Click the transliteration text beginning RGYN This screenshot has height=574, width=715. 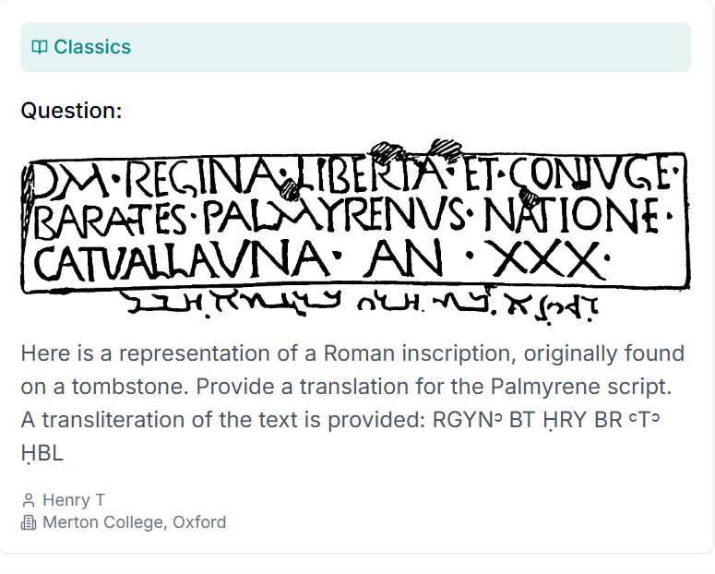(544, 420)
